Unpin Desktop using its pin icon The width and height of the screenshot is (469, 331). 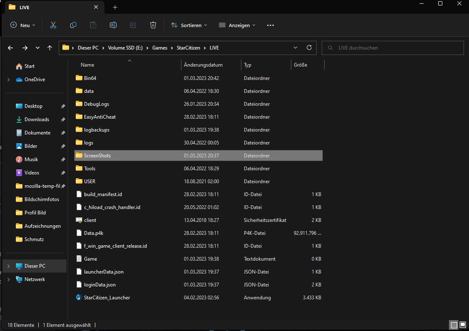point(63,106)
